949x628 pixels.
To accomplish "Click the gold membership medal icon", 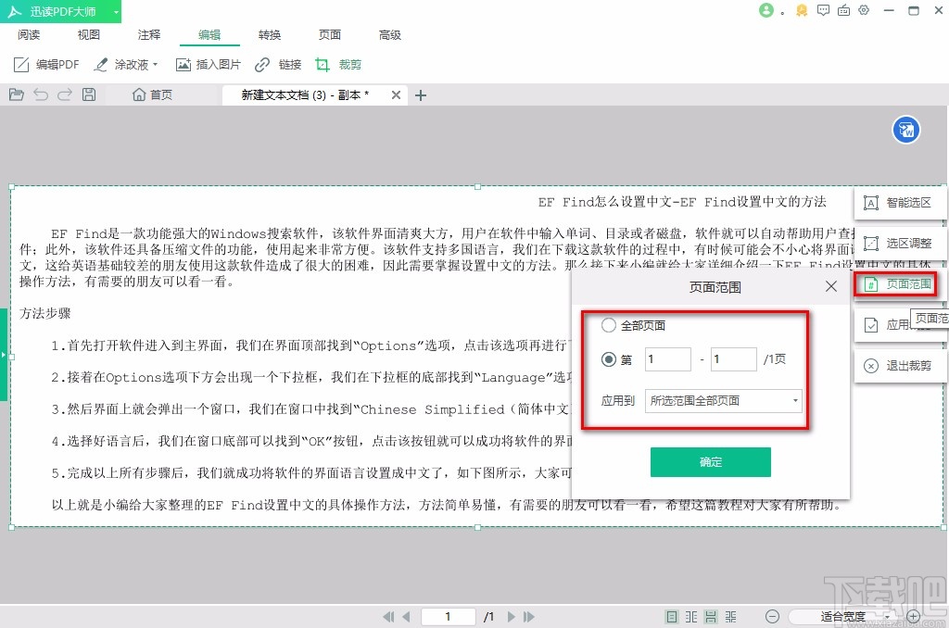I will click(802, 10).
